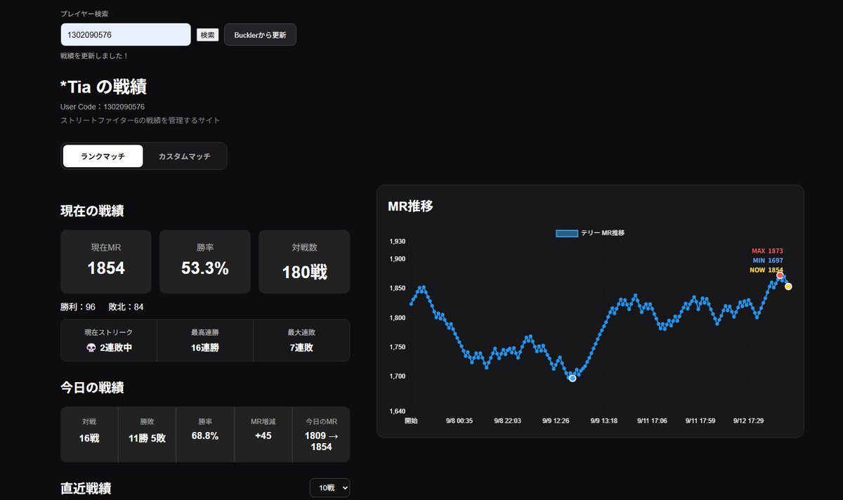
Task: Switch to the カスタムマッチ tab
Action: coord(184,156)
